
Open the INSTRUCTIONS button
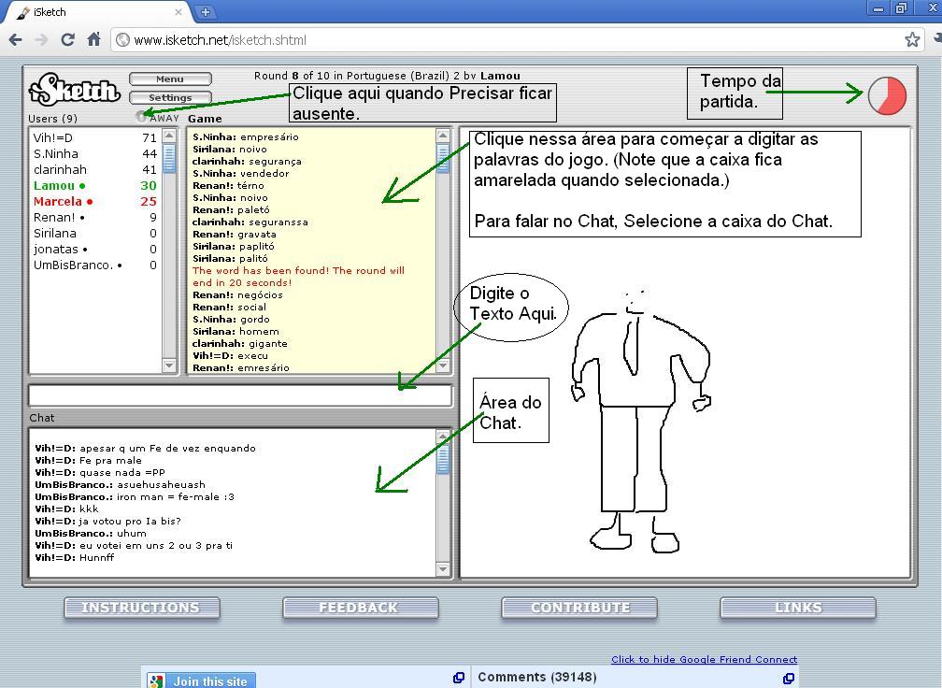[x=142, y=608]
